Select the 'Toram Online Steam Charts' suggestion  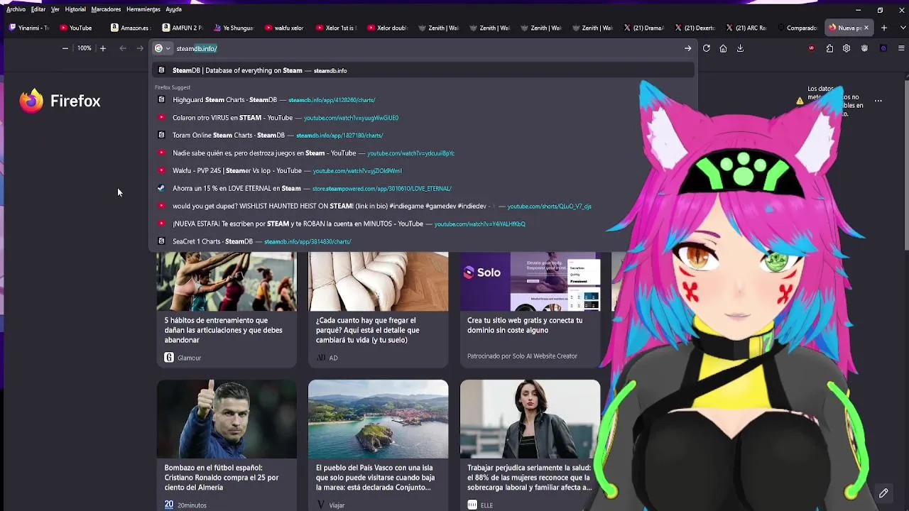[423, 136]
